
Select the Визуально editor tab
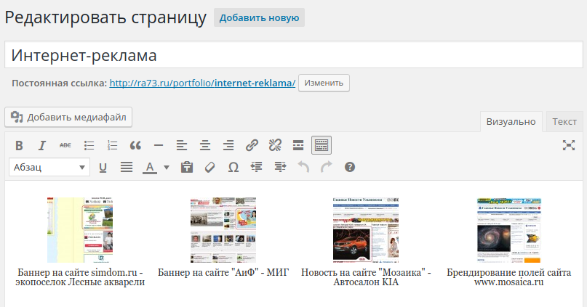point(511,121)
